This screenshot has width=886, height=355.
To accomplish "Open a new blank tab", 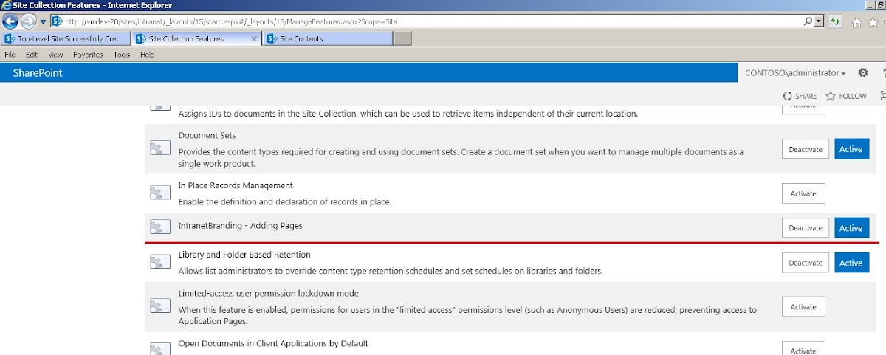I will pos(402,38).
